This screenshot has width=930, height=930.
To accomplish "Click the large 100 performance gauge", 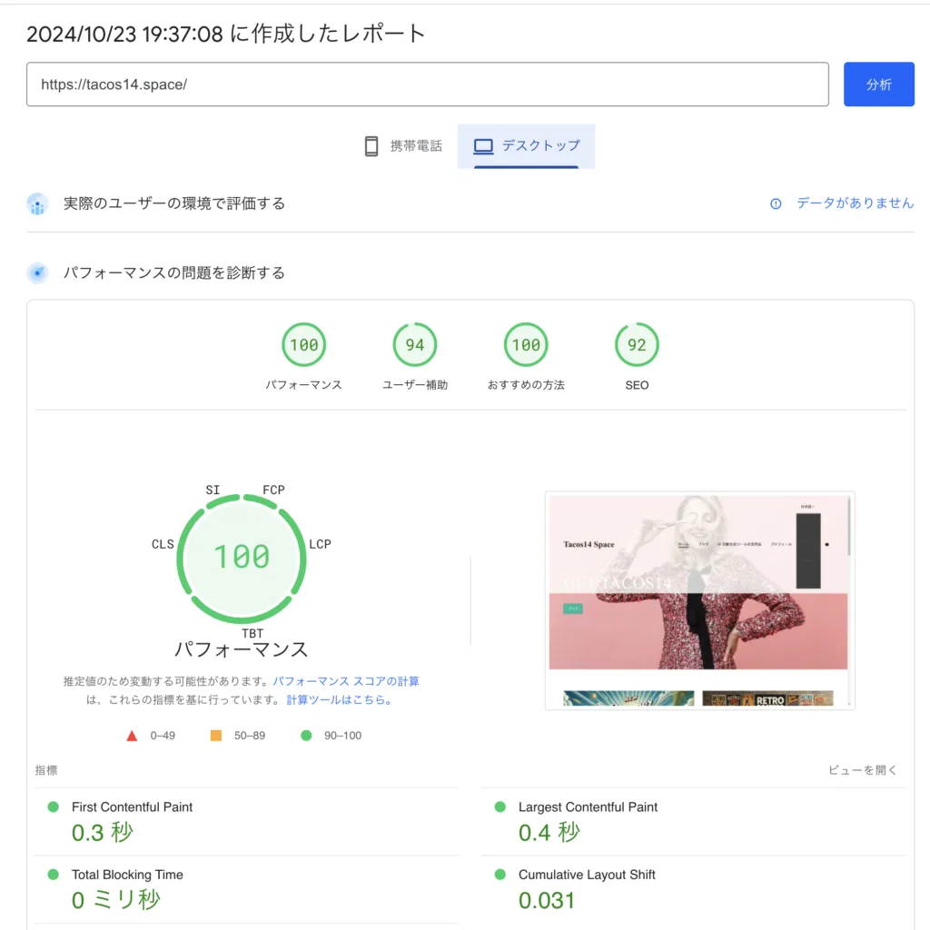I will tap(242, 559).
